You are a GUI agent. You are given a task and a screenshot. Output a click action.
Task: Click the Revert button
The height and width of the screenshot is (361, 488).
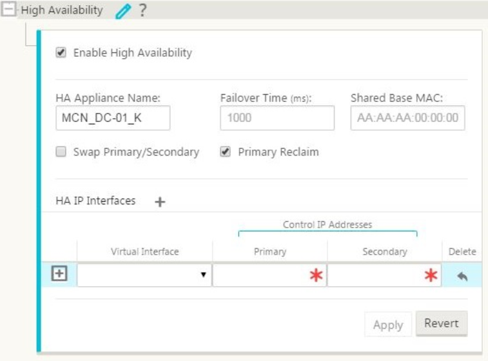(x=442, y=324)
